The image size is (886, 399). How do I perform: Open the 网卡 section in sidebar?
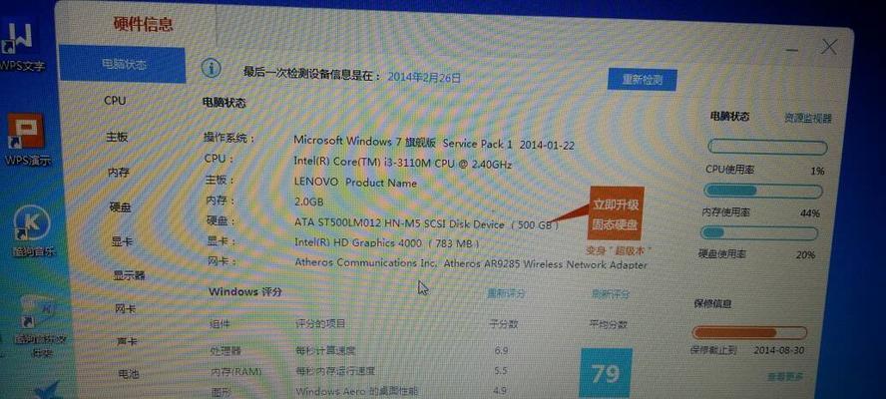pos(126,309)
